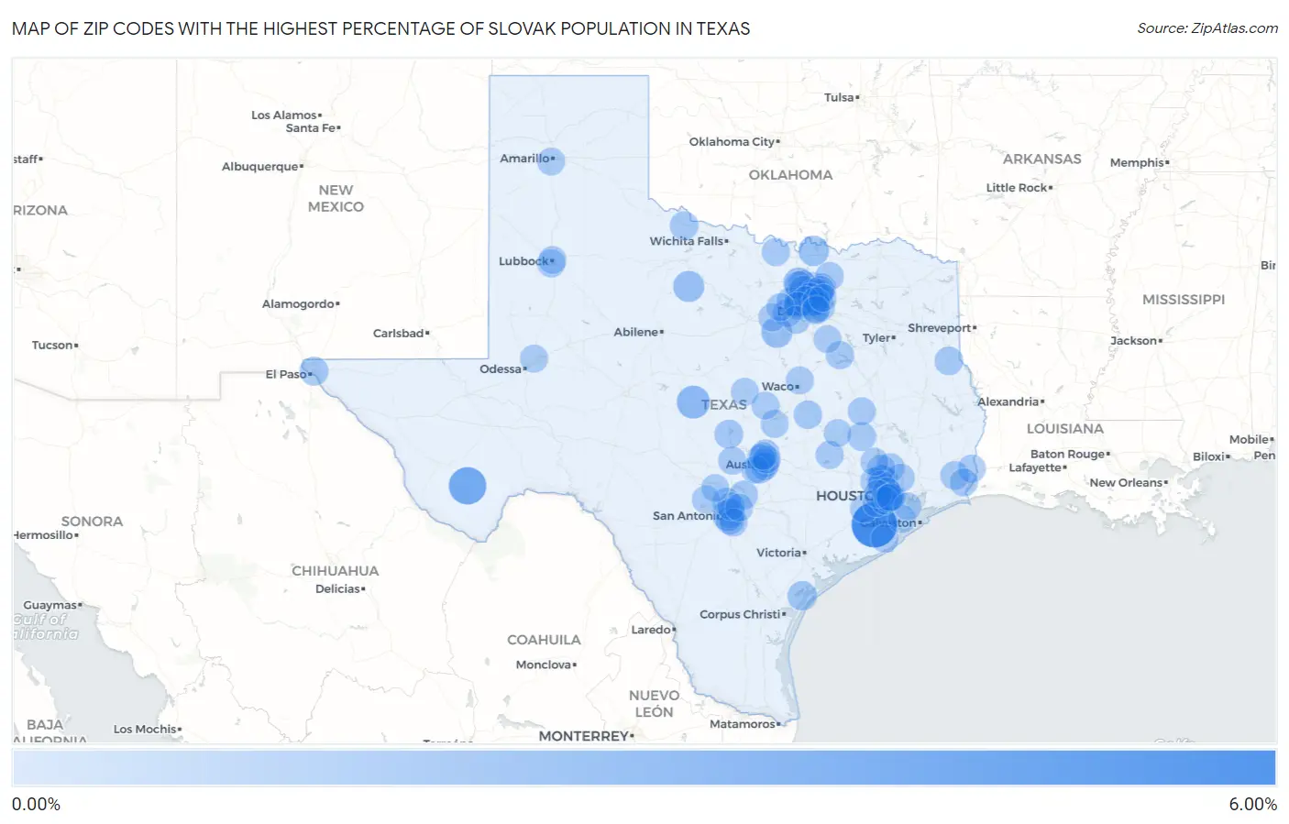
Task: Click the Alamogordo city label
Action: 299,304
